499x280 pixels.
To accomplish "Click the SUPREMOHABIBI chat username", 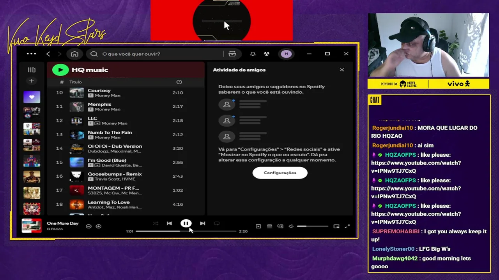I will tap(396, 231).
